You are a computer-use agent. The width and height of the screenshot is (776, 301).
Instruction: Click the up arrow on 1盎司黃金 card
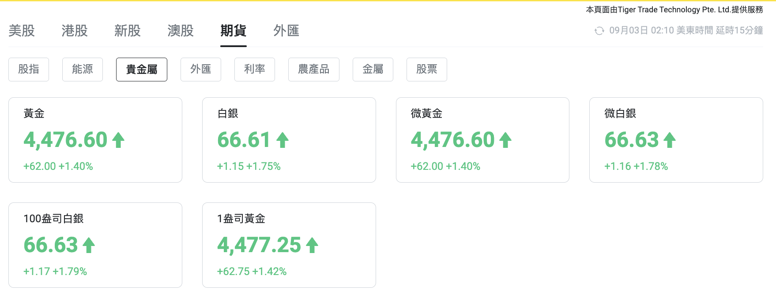[312, 246]
